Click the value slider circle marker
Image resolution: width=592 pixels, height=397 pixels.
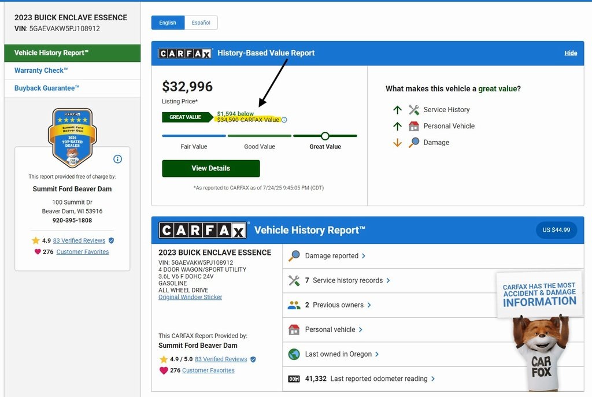pyautogui.click(x=325, y=136)
